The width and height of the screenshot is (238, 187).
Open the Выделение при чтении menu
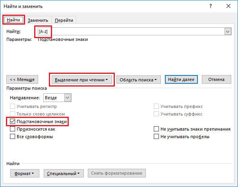point(82,80)
